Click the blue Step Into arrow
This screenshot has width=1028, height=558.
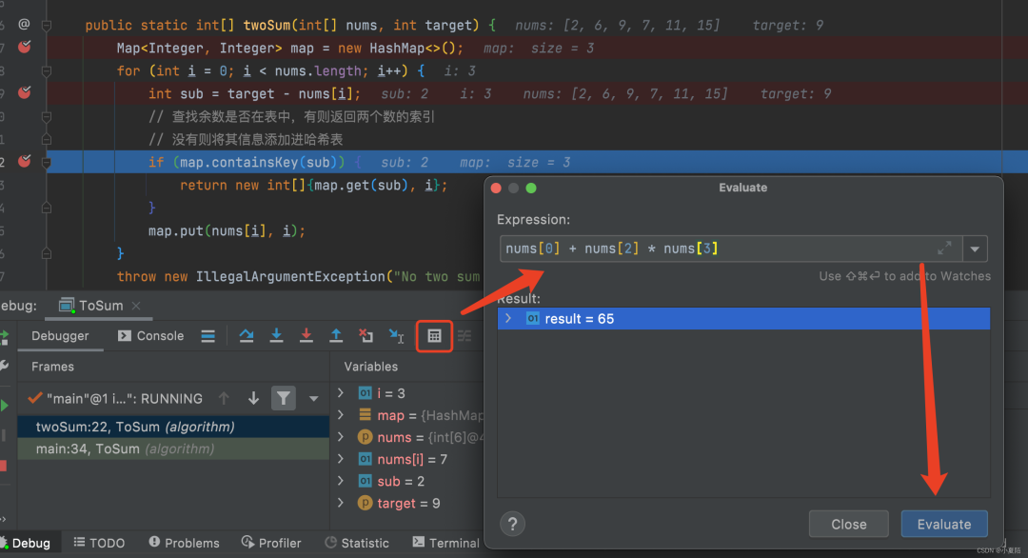click(x=276, y=336)
